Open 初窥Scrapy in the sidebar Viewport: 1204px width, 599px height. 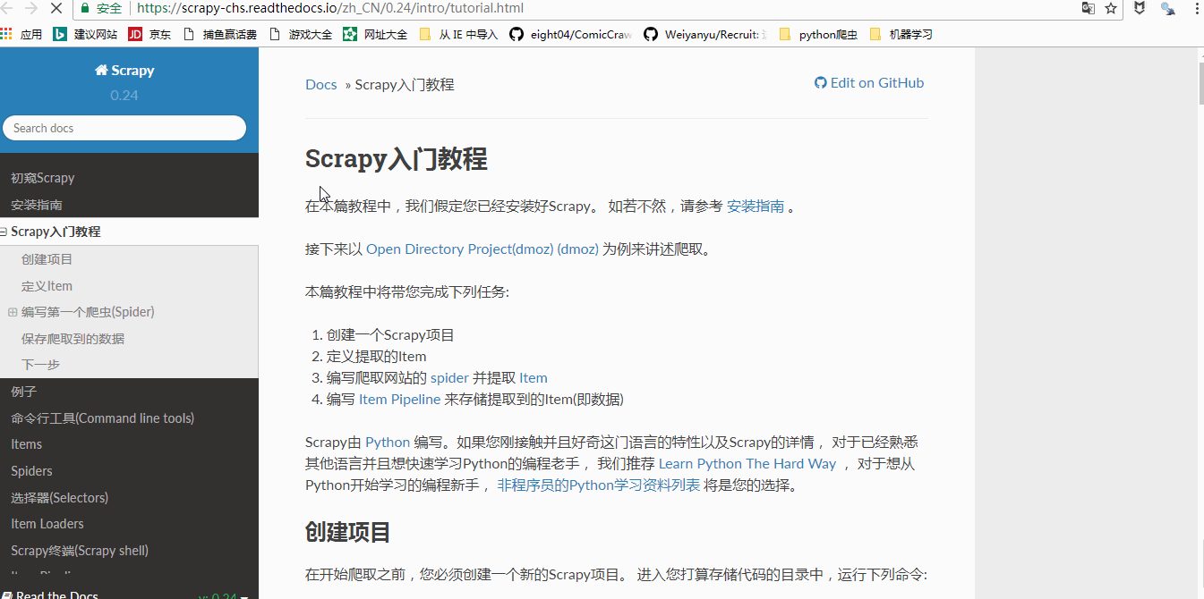pyautogui.click(x=43, y=178)
